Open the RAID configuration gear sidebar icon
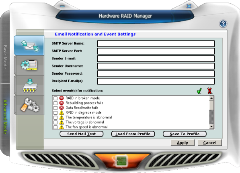Viewport: 240px width, 173px height. tap(29, 65)
